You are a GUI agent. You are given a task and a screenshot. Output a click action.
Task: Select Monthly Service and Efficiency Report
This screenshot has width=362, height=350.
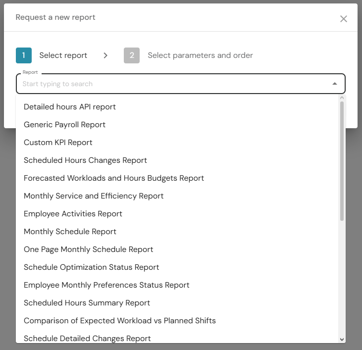tap(94, 196)
